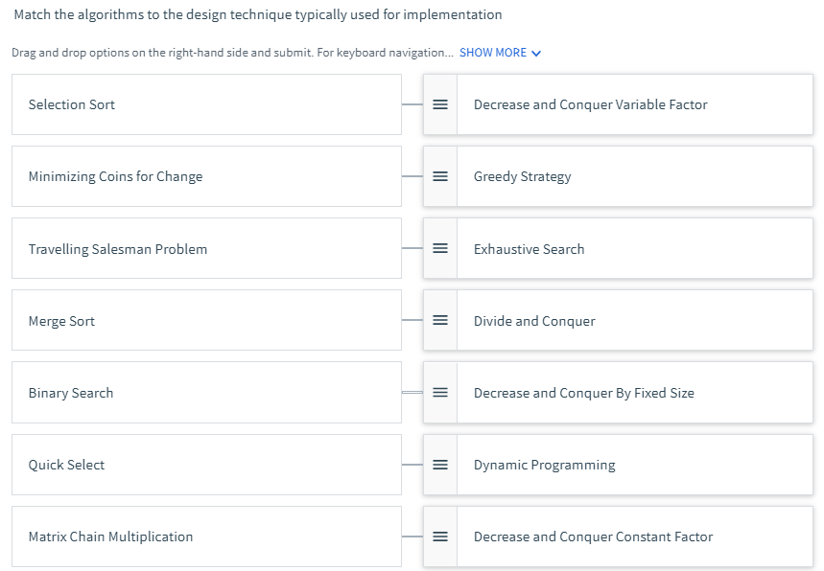
Task: Select the Travelling Salesman Problem item
Action: pos(206,248)
